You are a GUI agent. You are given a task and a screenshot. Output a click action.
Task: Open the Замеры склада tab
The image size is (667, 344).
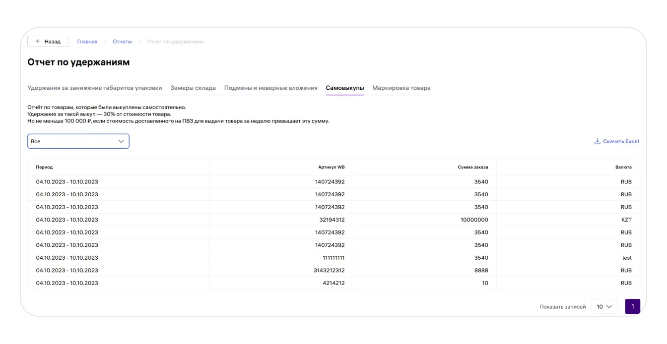[193, 88]
